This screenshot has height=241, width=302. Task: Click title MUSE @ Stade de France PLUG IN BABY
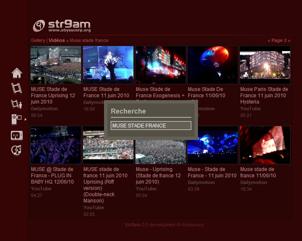(x=52, y=176)
